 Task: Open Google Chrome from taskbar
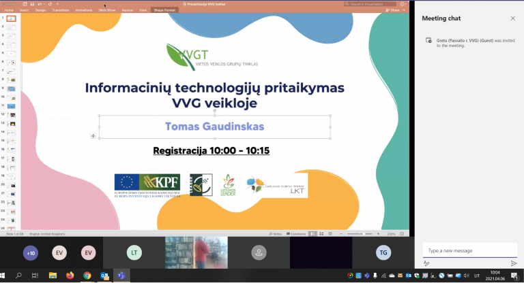87,276
